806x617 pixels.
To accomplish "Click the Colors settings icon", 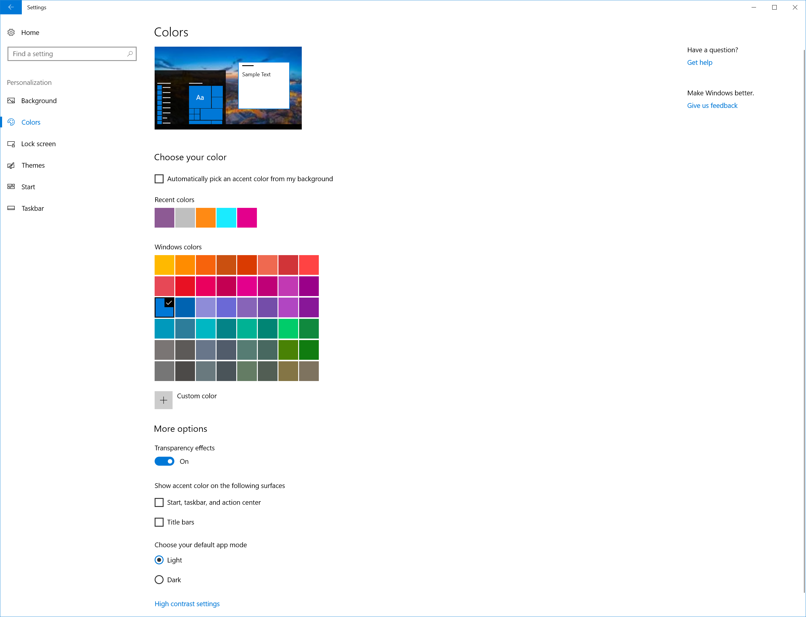I will [12, 122].
